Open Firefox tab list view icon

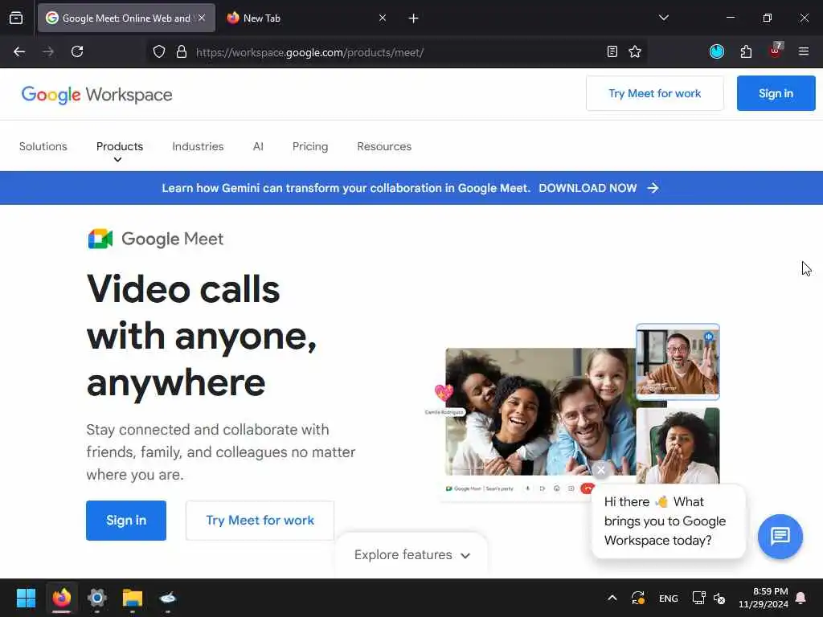(x=16, y=18)
